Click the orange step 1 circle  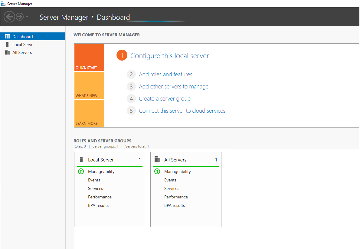tap(122, 55)
